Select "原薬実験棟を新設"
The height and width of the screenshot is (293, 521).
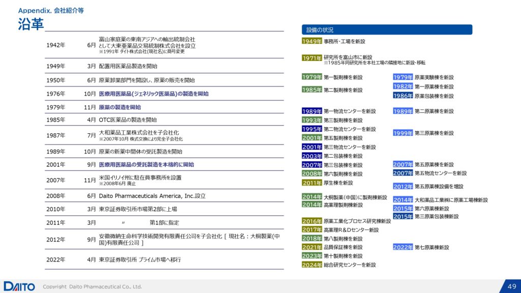[x=434, y=77]
